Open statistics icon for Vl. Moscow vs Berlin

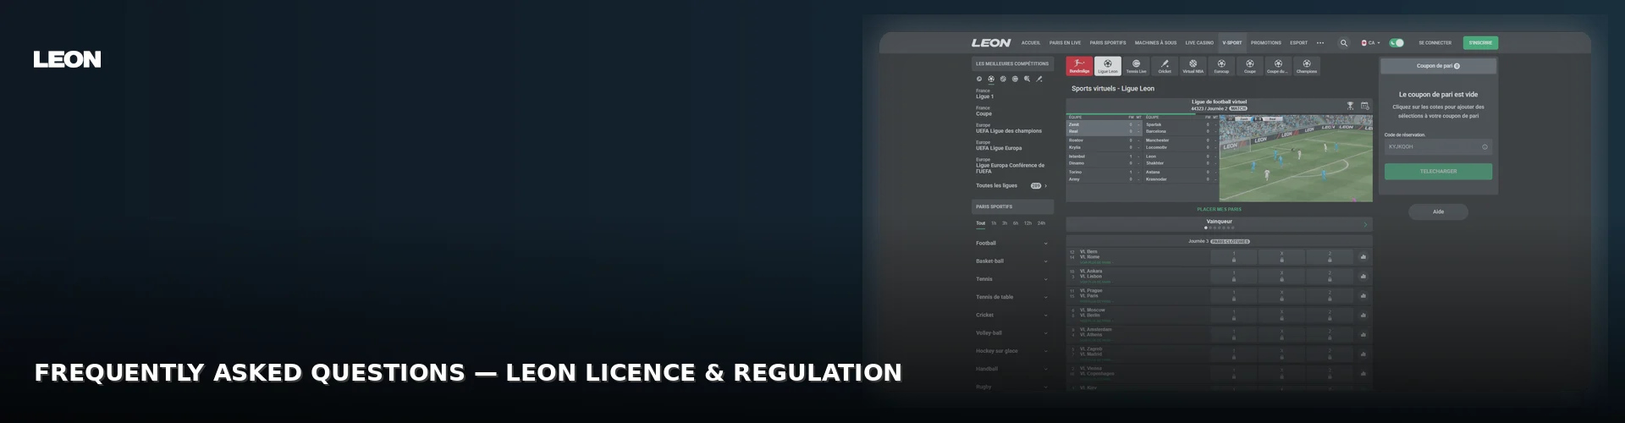click(x=1363, y=316)
